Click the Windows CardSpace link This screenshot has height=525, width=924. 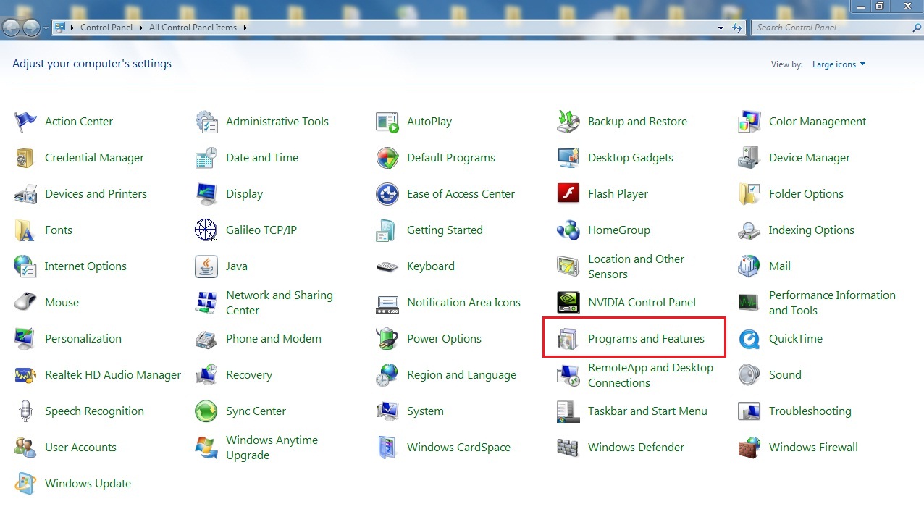click(x=458, y=448)
